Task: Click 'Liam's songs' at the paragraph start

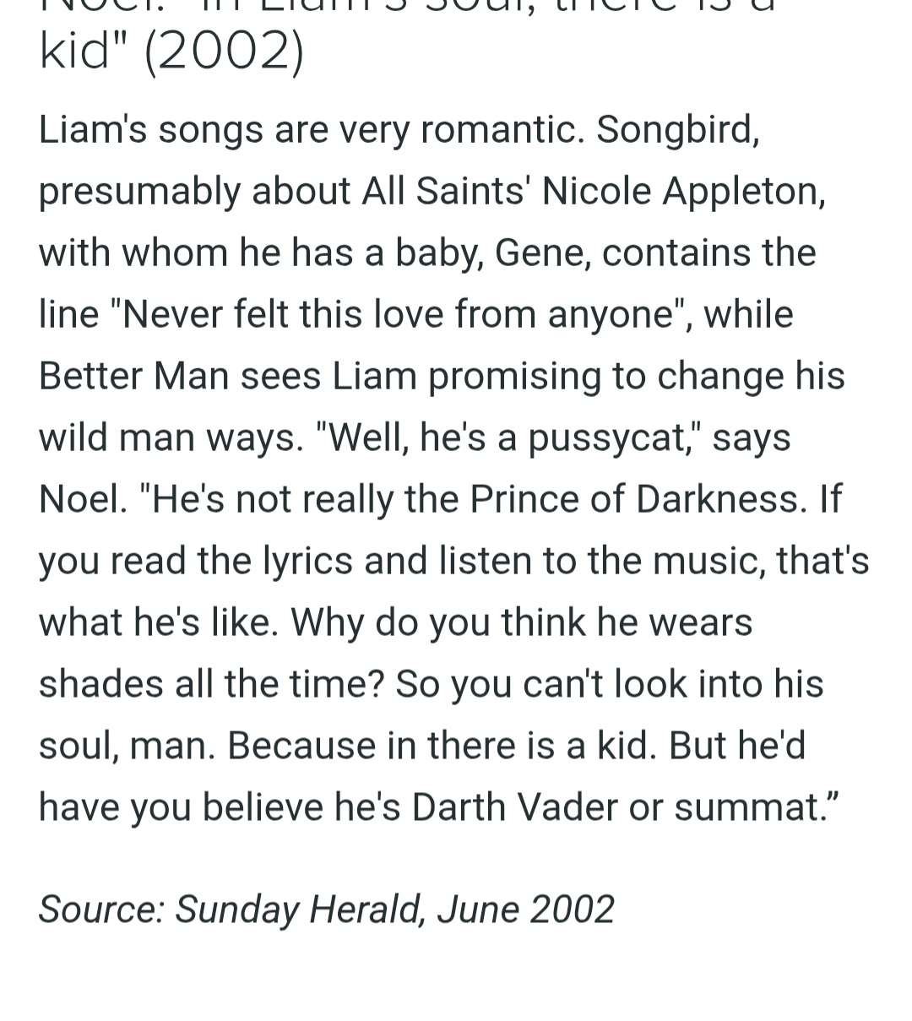Action: (x=150, y=131)
